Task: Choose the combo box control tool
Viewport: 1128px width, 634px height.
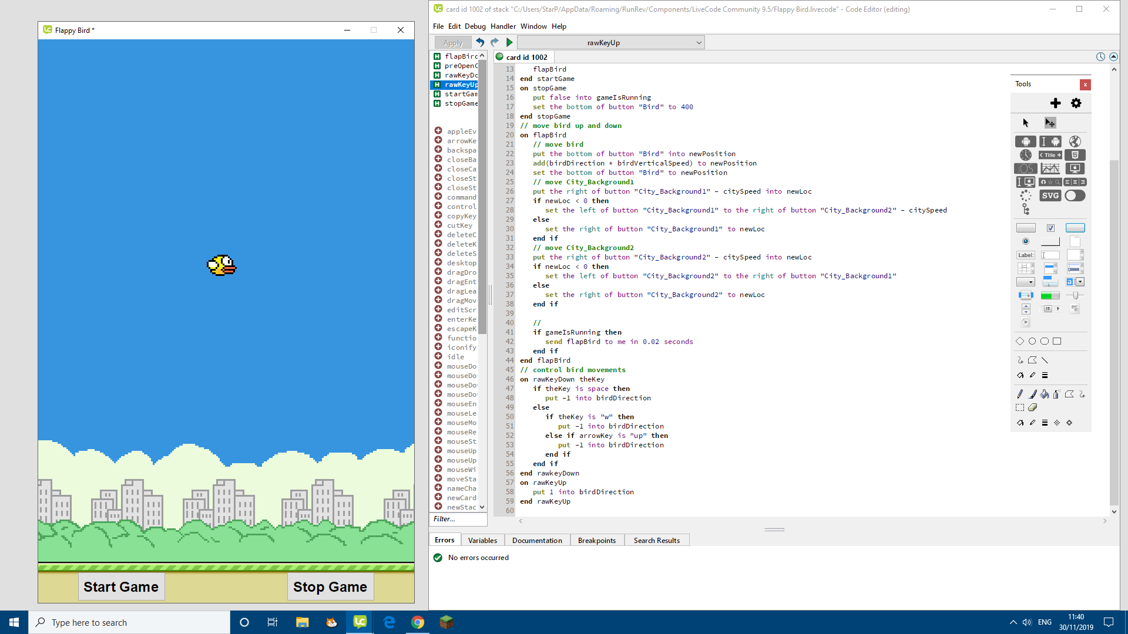Action: coord(1075,282)
